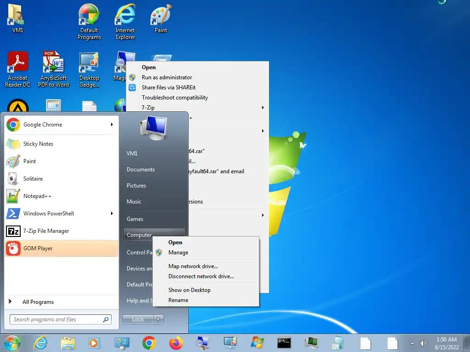Click the Chrome icon on the taskbar
470x352 pixels.
coord(149,343)
